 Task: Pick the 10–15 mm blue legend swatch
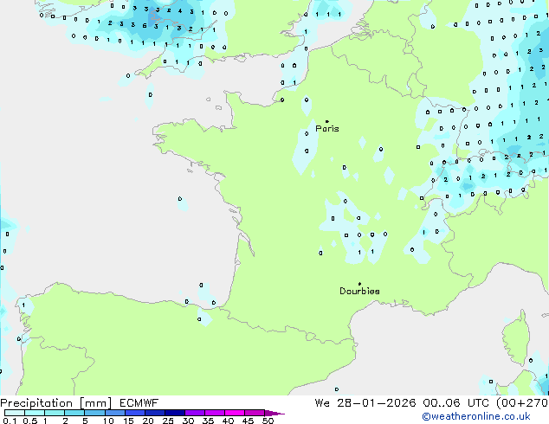[114, 413]
